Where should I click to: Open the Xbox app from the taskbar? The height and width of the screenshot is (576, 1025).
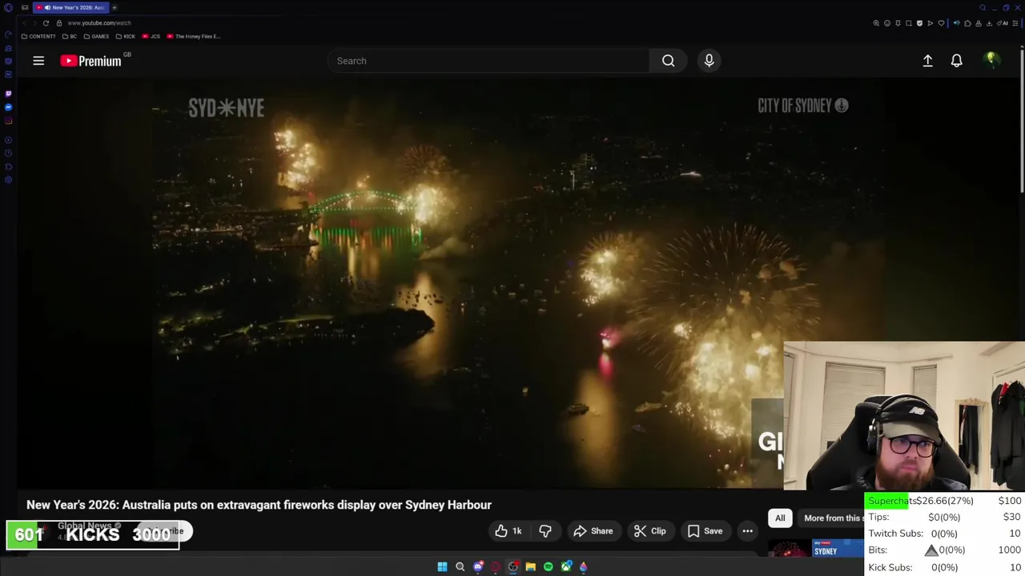pyautogui.click(x=566, y=566)
